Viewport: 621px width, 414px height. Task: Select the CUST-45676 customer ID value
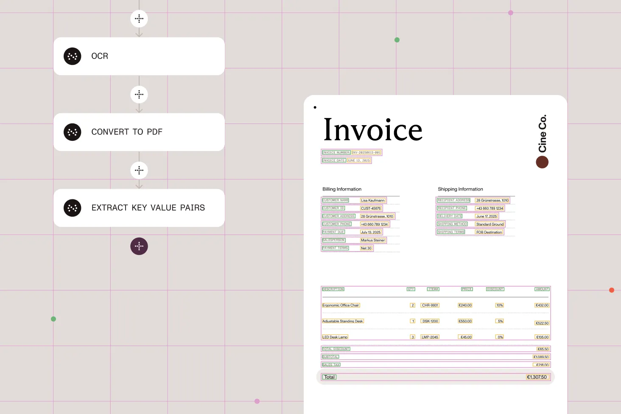tap(371, 208)
